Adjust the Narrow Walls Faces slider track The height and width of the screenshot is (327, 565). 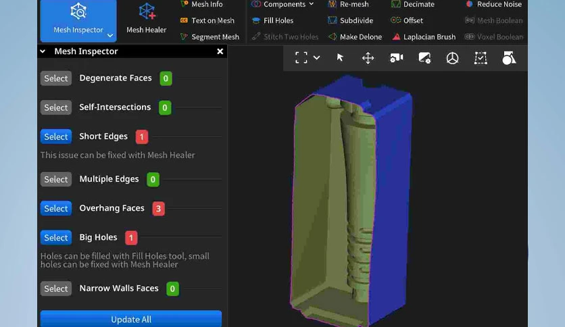203,288
